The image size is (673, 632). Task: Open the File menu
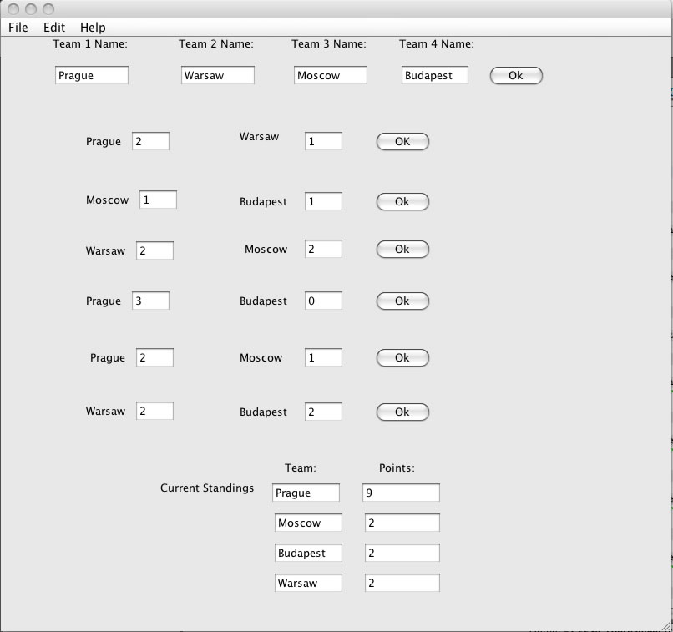click(x=18, y=28)
